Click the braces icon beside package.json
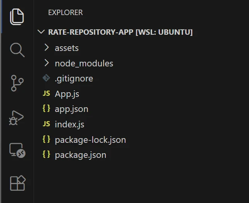The width and height of the screenshot is (249, 203). pyautogui.click(x=46, y=154)
